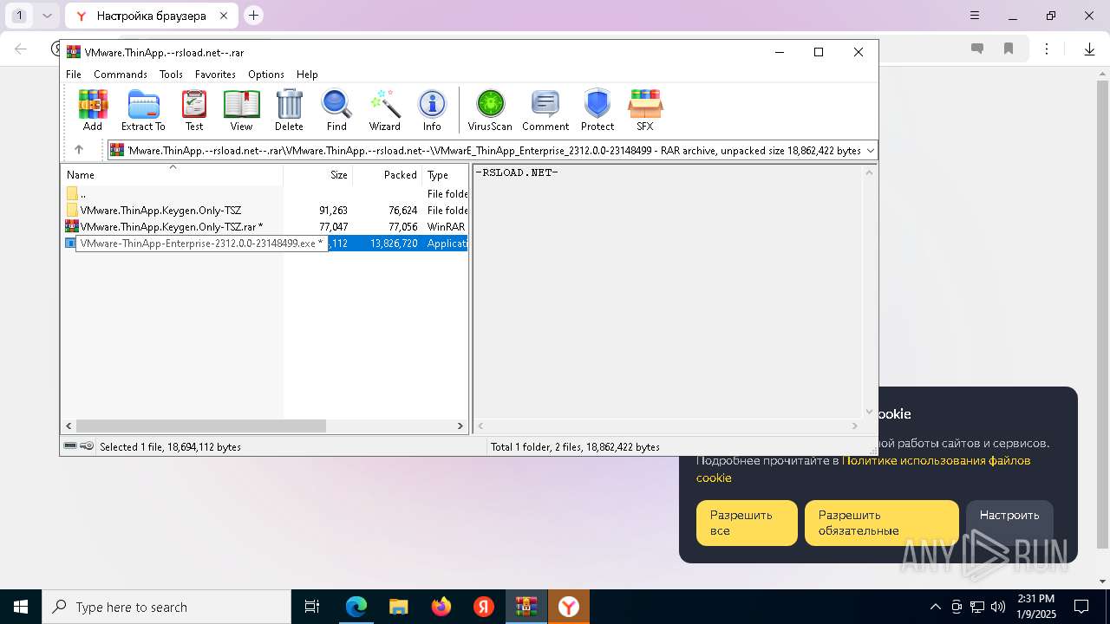Click 'Total 1 folder, 2 files' status text
The image size is (1110, 624).
[575, 447]
